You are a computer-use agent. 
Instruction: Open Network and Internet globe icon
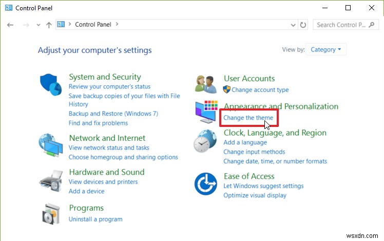50,145
